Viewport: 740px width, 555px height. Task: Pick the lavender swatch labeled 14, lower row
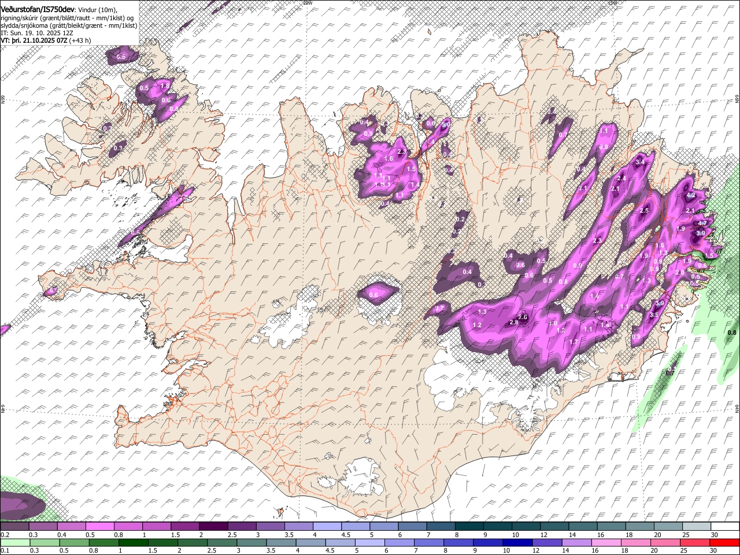click(x=576, y=542)
